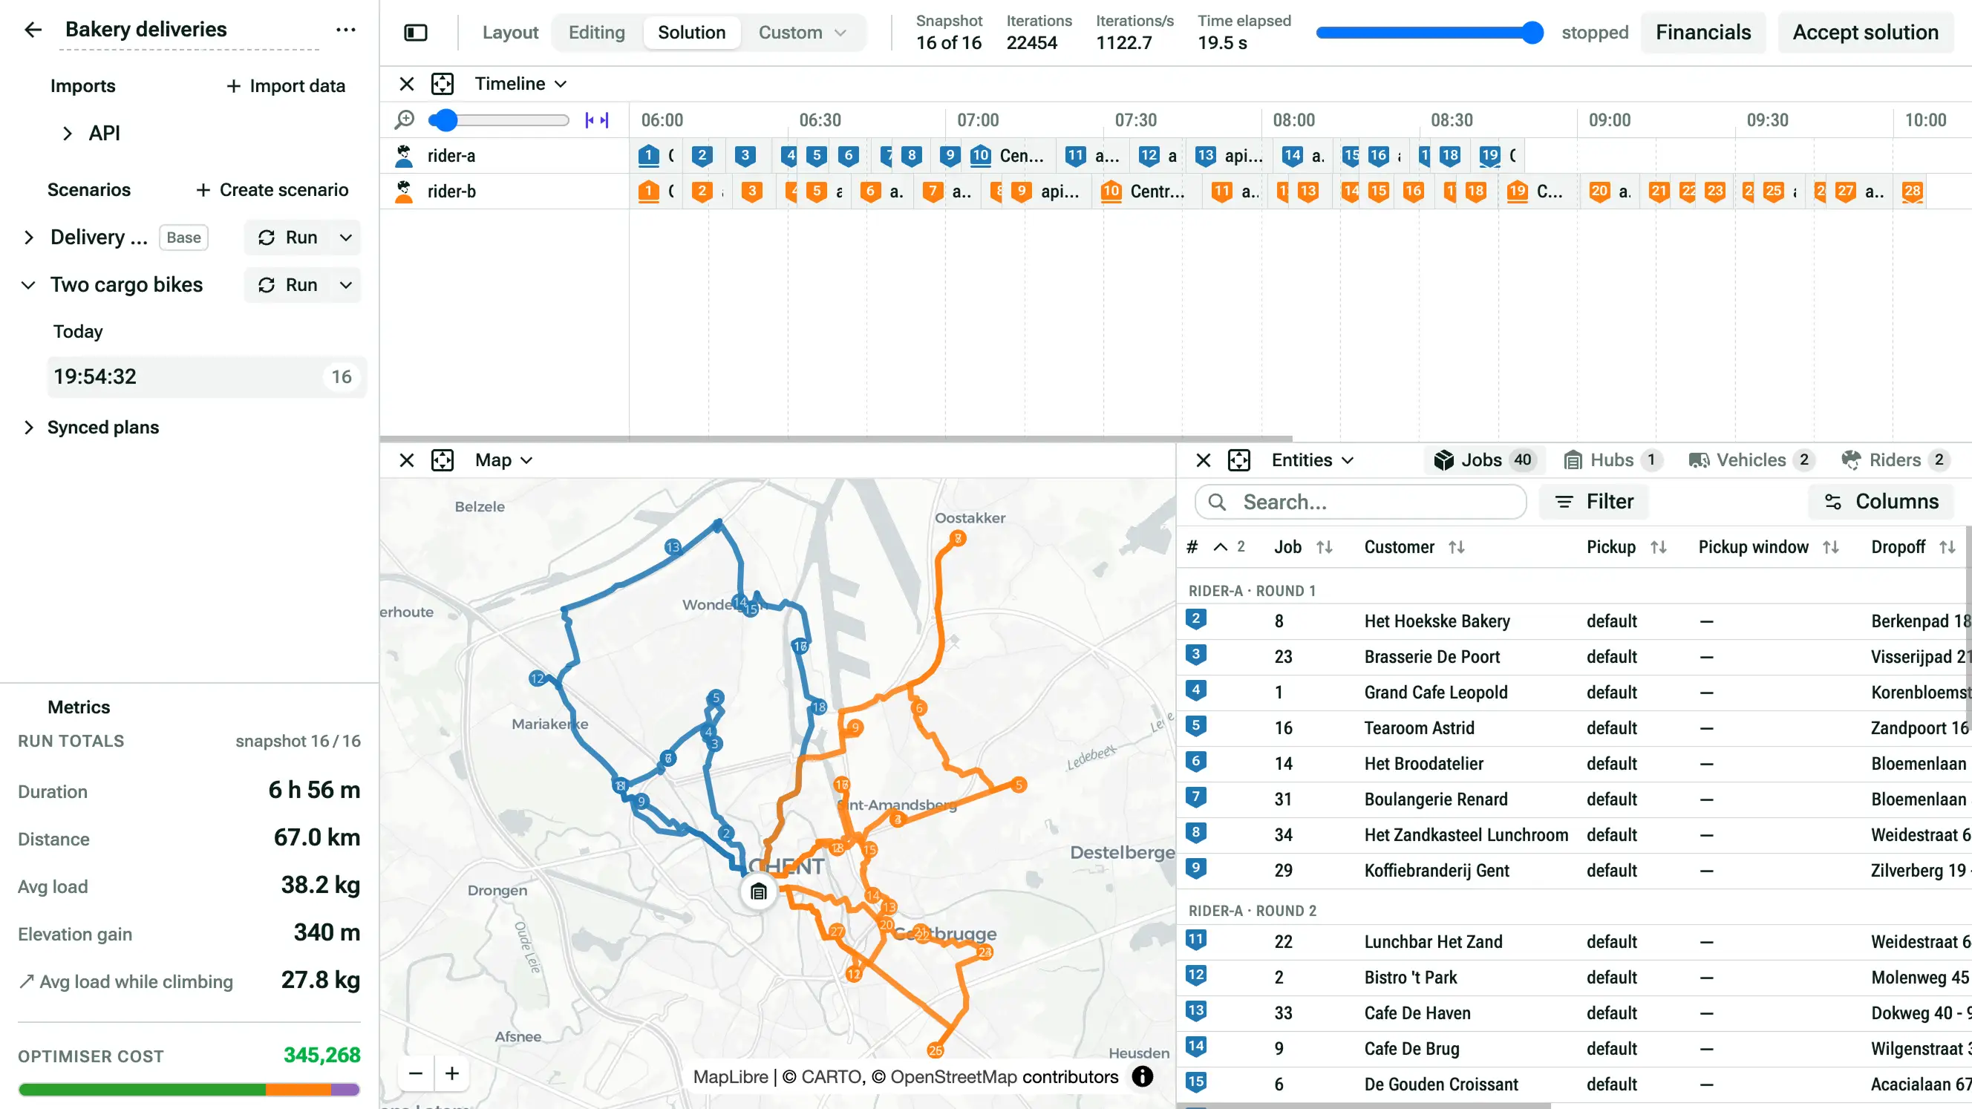The image size is (1972, 1109).
Task: Switch to the Vehicles tab
Action: tap(1750, 460)
